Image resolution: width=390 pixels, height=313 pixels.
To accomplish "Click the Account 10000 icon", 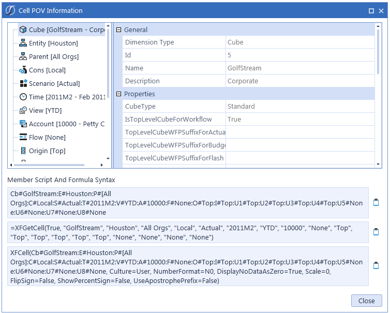I will (23, 124).
